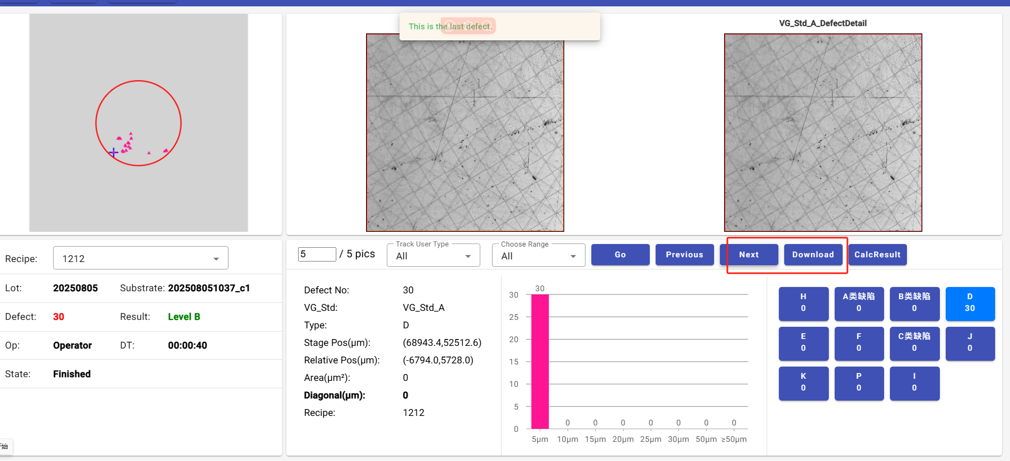Screen dimensions: 1010x461
Task: Select the C类缺陷 category tile
Action: (914, 343)
